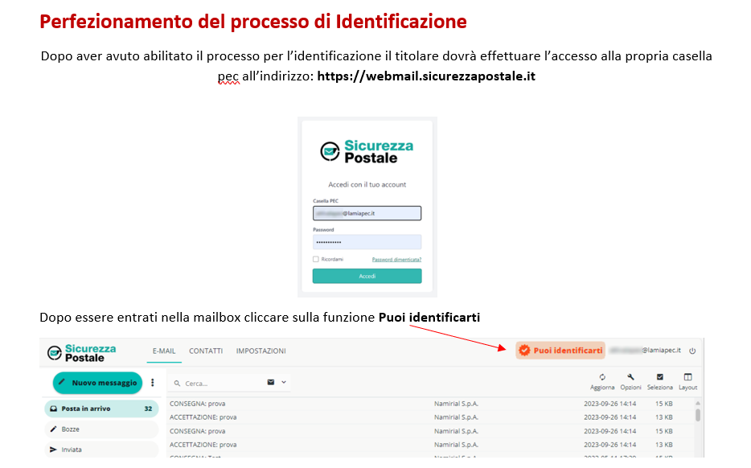
Task: Click the magnifier icon in the Cerca field
Action: point(177,384)
